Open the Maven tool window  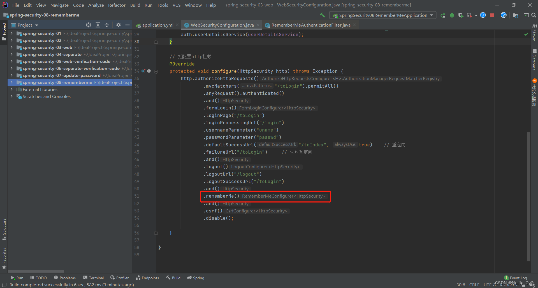point(534,32)
